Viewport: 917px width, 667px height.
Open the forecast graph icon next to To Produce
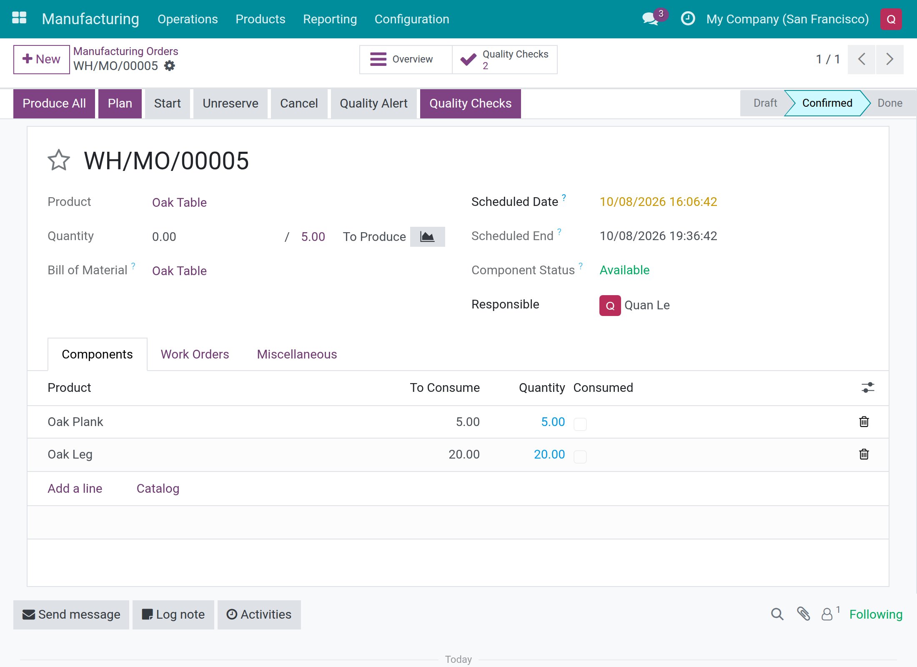click(427, 237)
